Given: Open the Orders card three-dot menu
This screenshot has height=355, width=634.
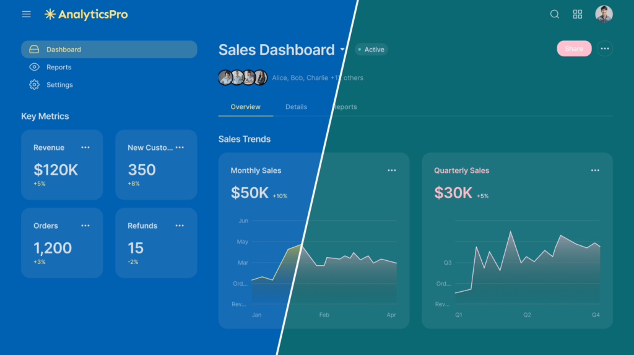Looking at the screenshot, I should 85,226.
